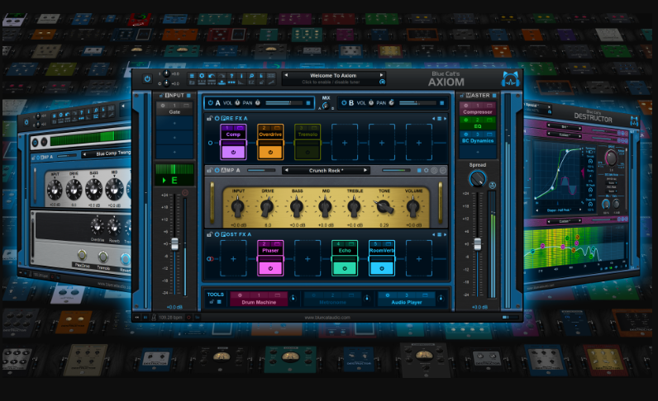
Task: Click the amp DRIVE knob
Action: pos(267,206)
